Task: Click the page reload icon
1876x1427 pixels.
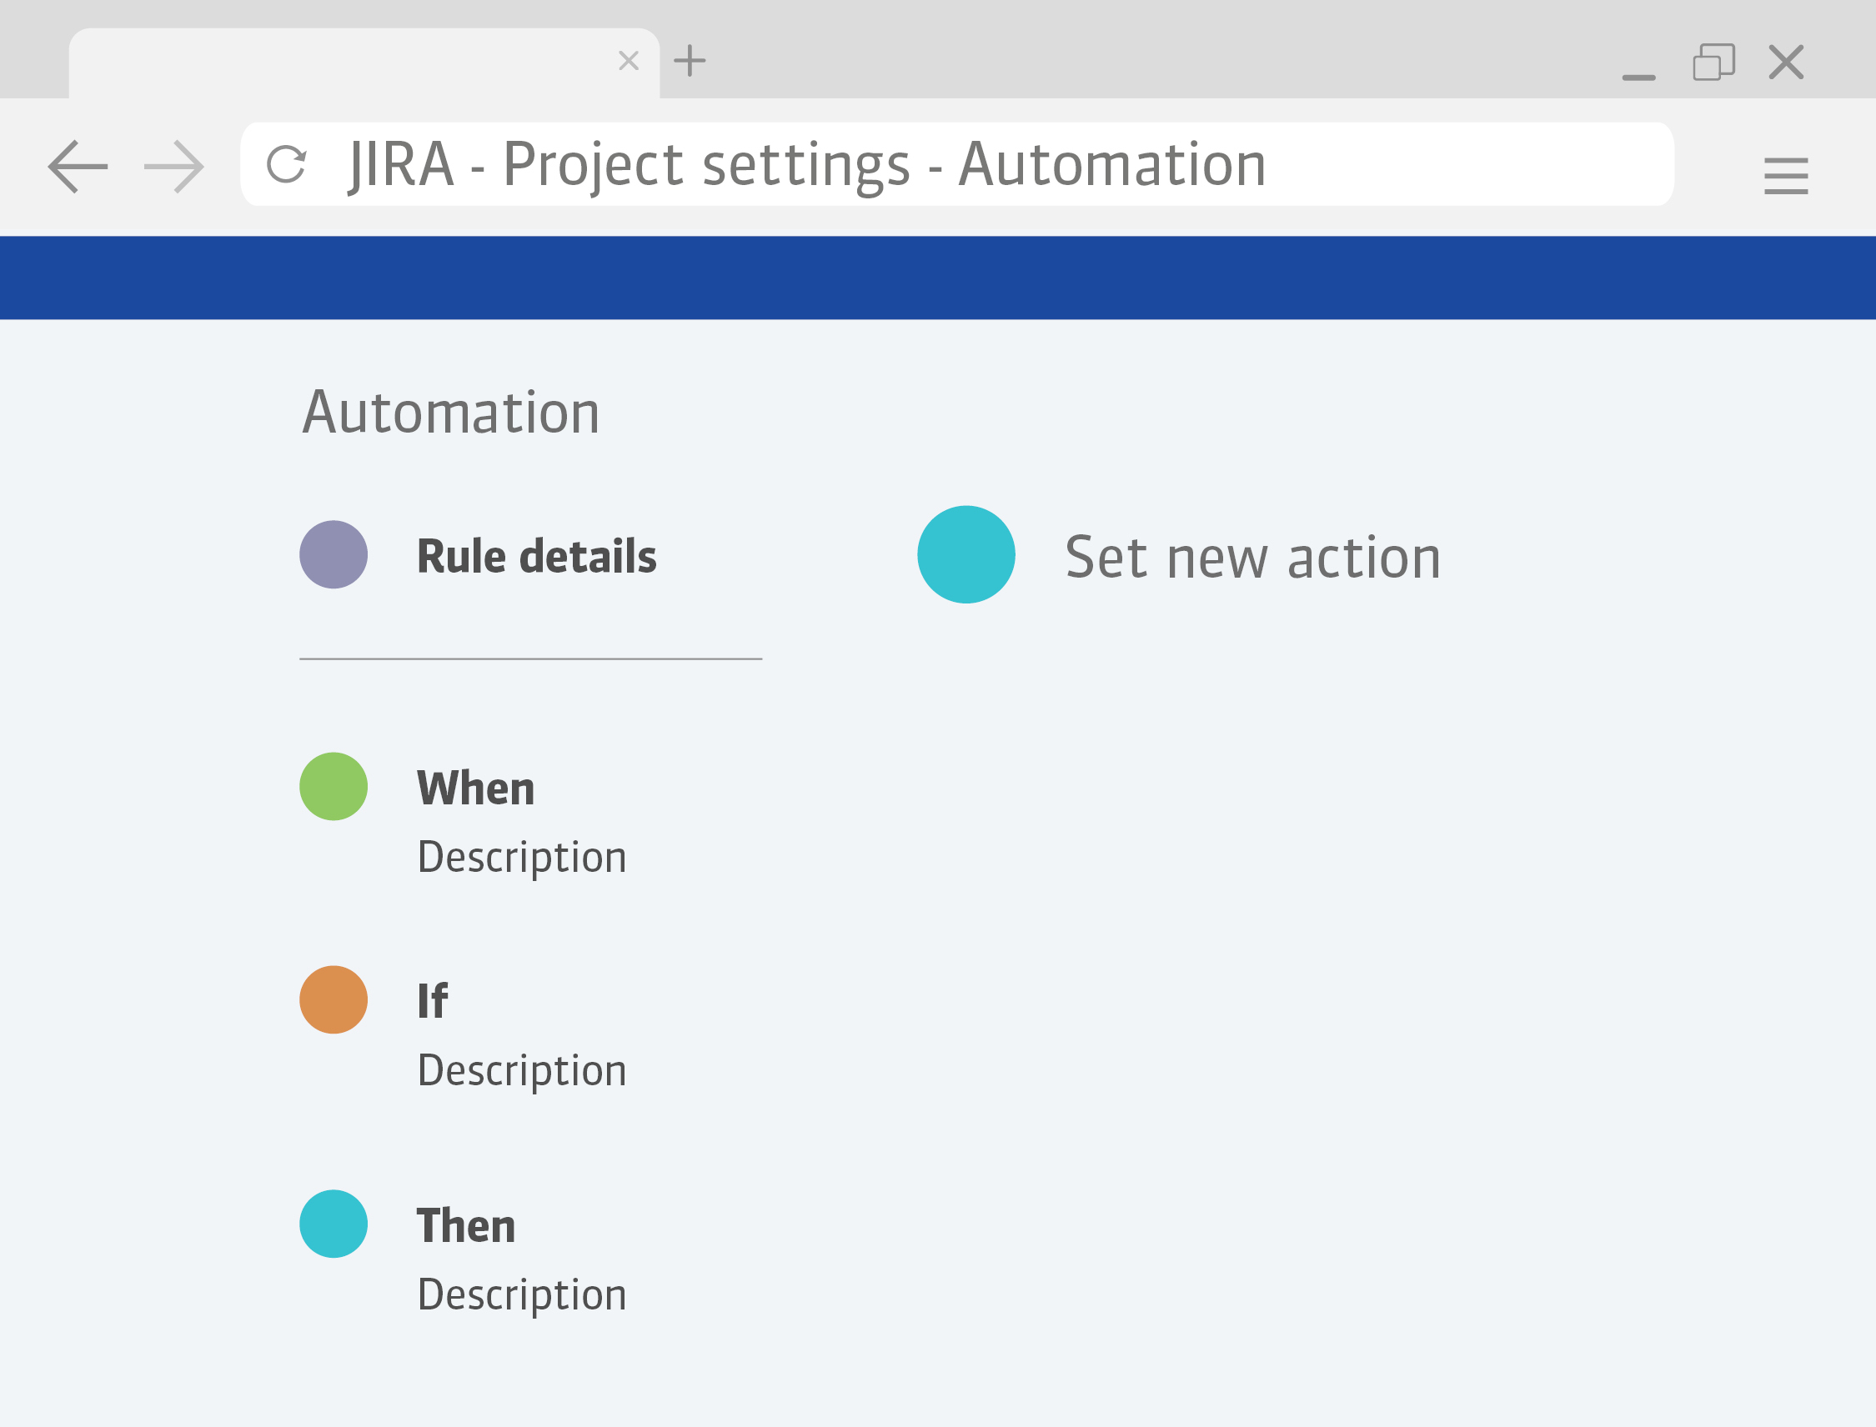Action: (288, 164)
